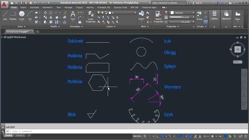Click the Customization menu icon in status bar

245,136
